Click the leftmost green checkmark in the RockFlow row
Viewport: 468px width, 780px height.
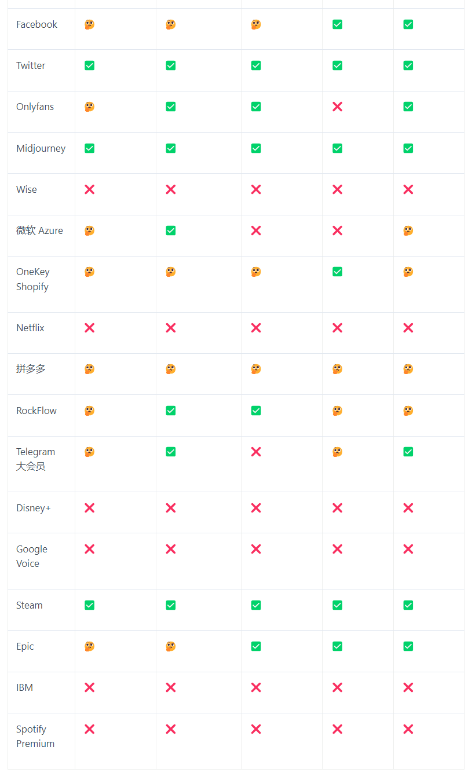click(x=170, y=411)
